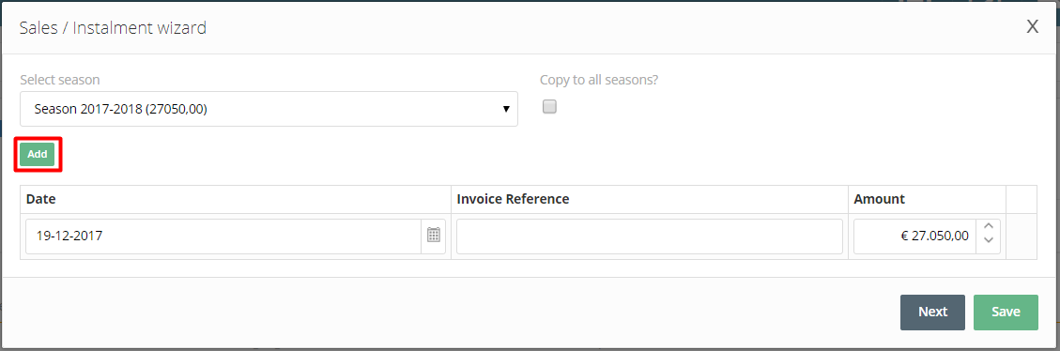Viewport: 1060px width, 351px height.
Task: Open the Select season dropdown
Action: pos(269,109)
